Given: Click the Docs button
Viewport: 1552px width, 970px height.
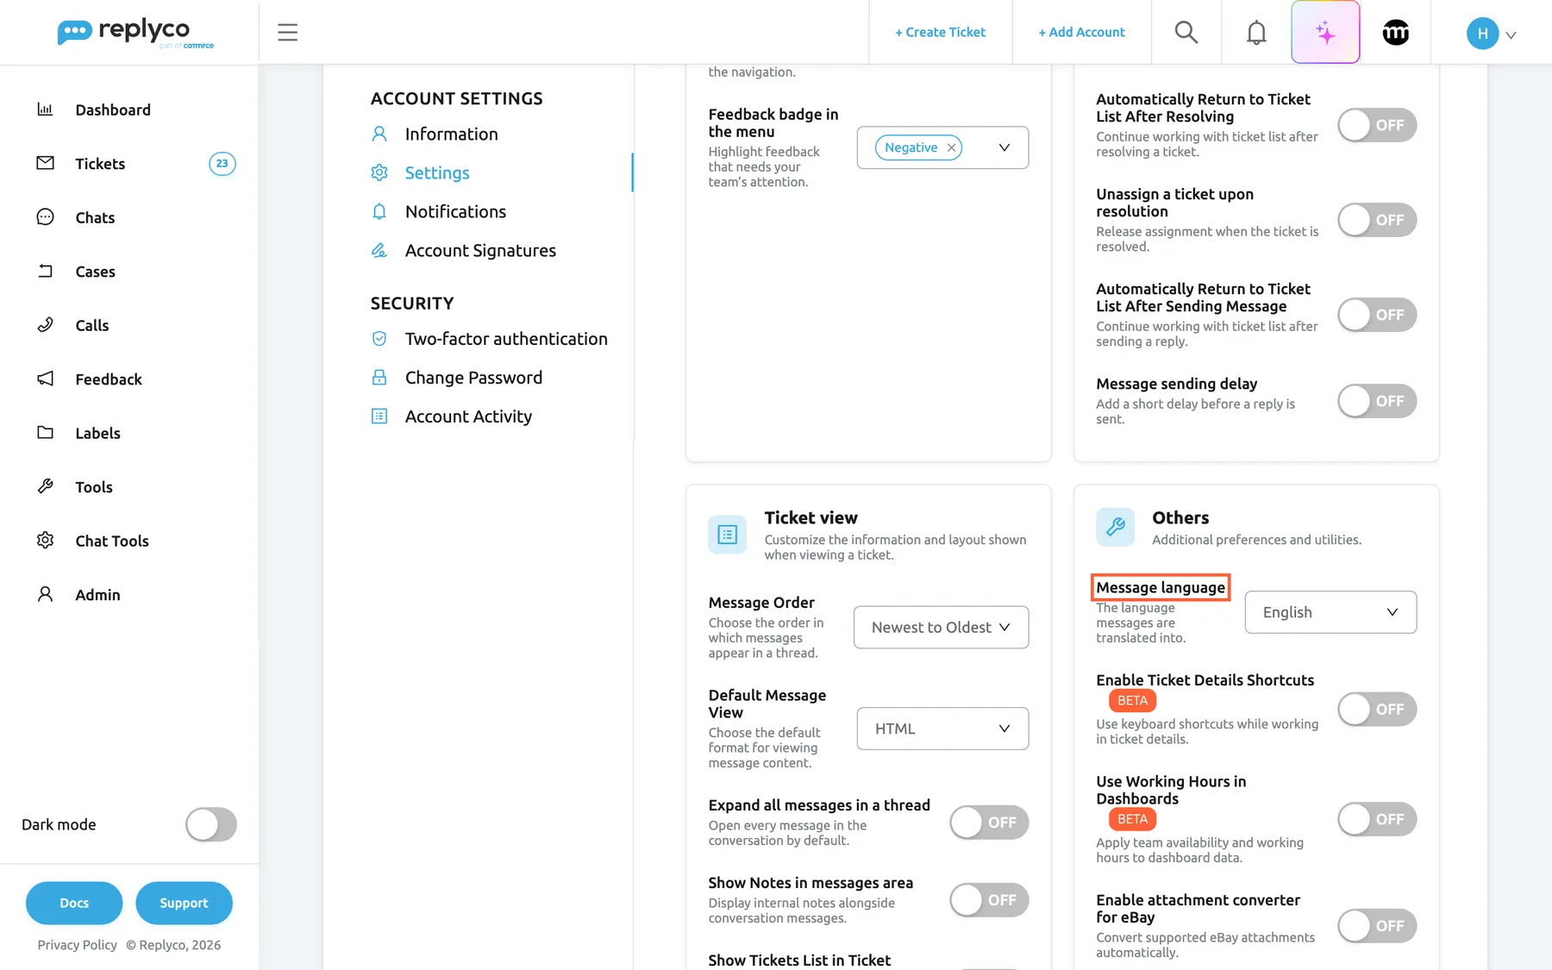Looking at the screenshot, I should click(74, 903).
